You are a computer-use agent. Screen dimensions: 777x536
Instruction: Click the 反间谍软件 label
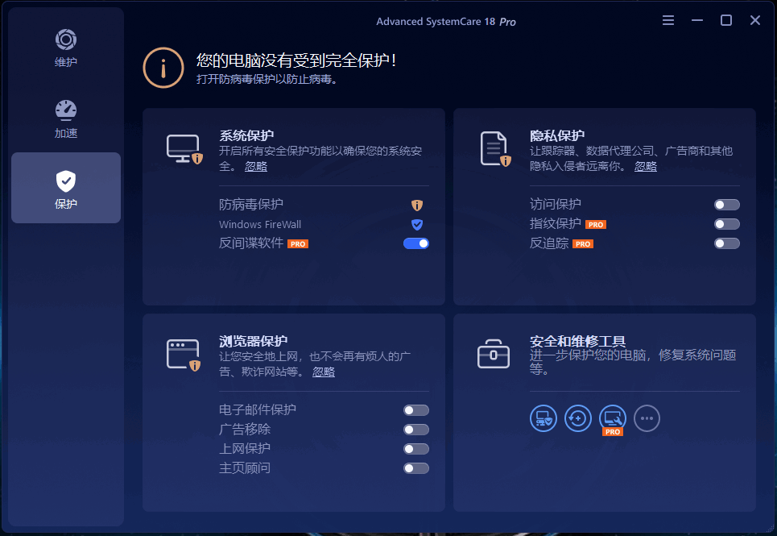[251, 243]
